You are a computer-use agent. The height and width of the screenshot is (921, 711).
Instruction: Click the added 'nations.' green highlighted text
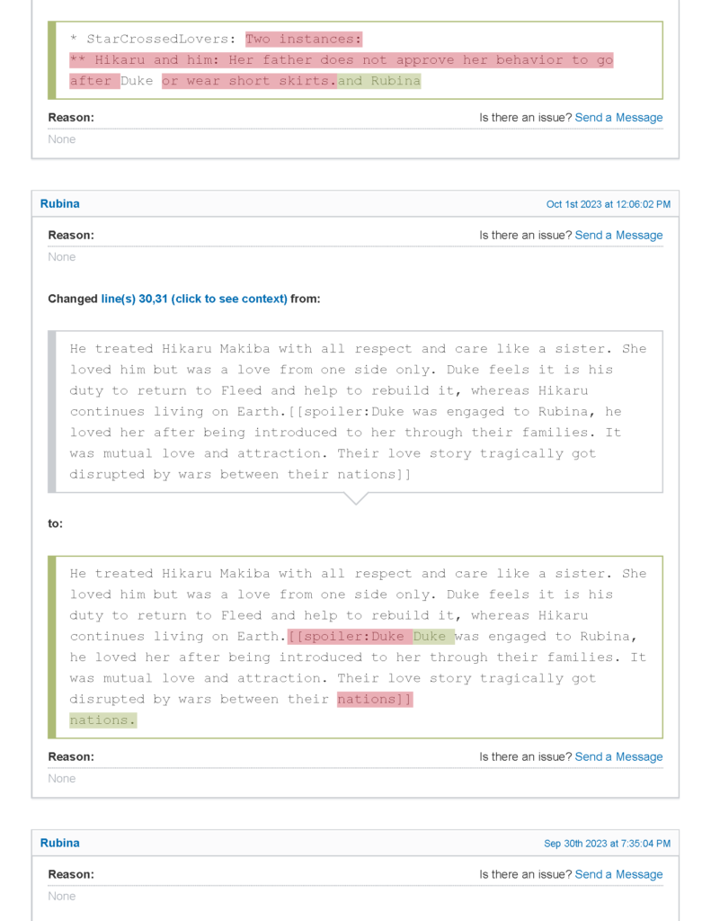click(102, 720)
